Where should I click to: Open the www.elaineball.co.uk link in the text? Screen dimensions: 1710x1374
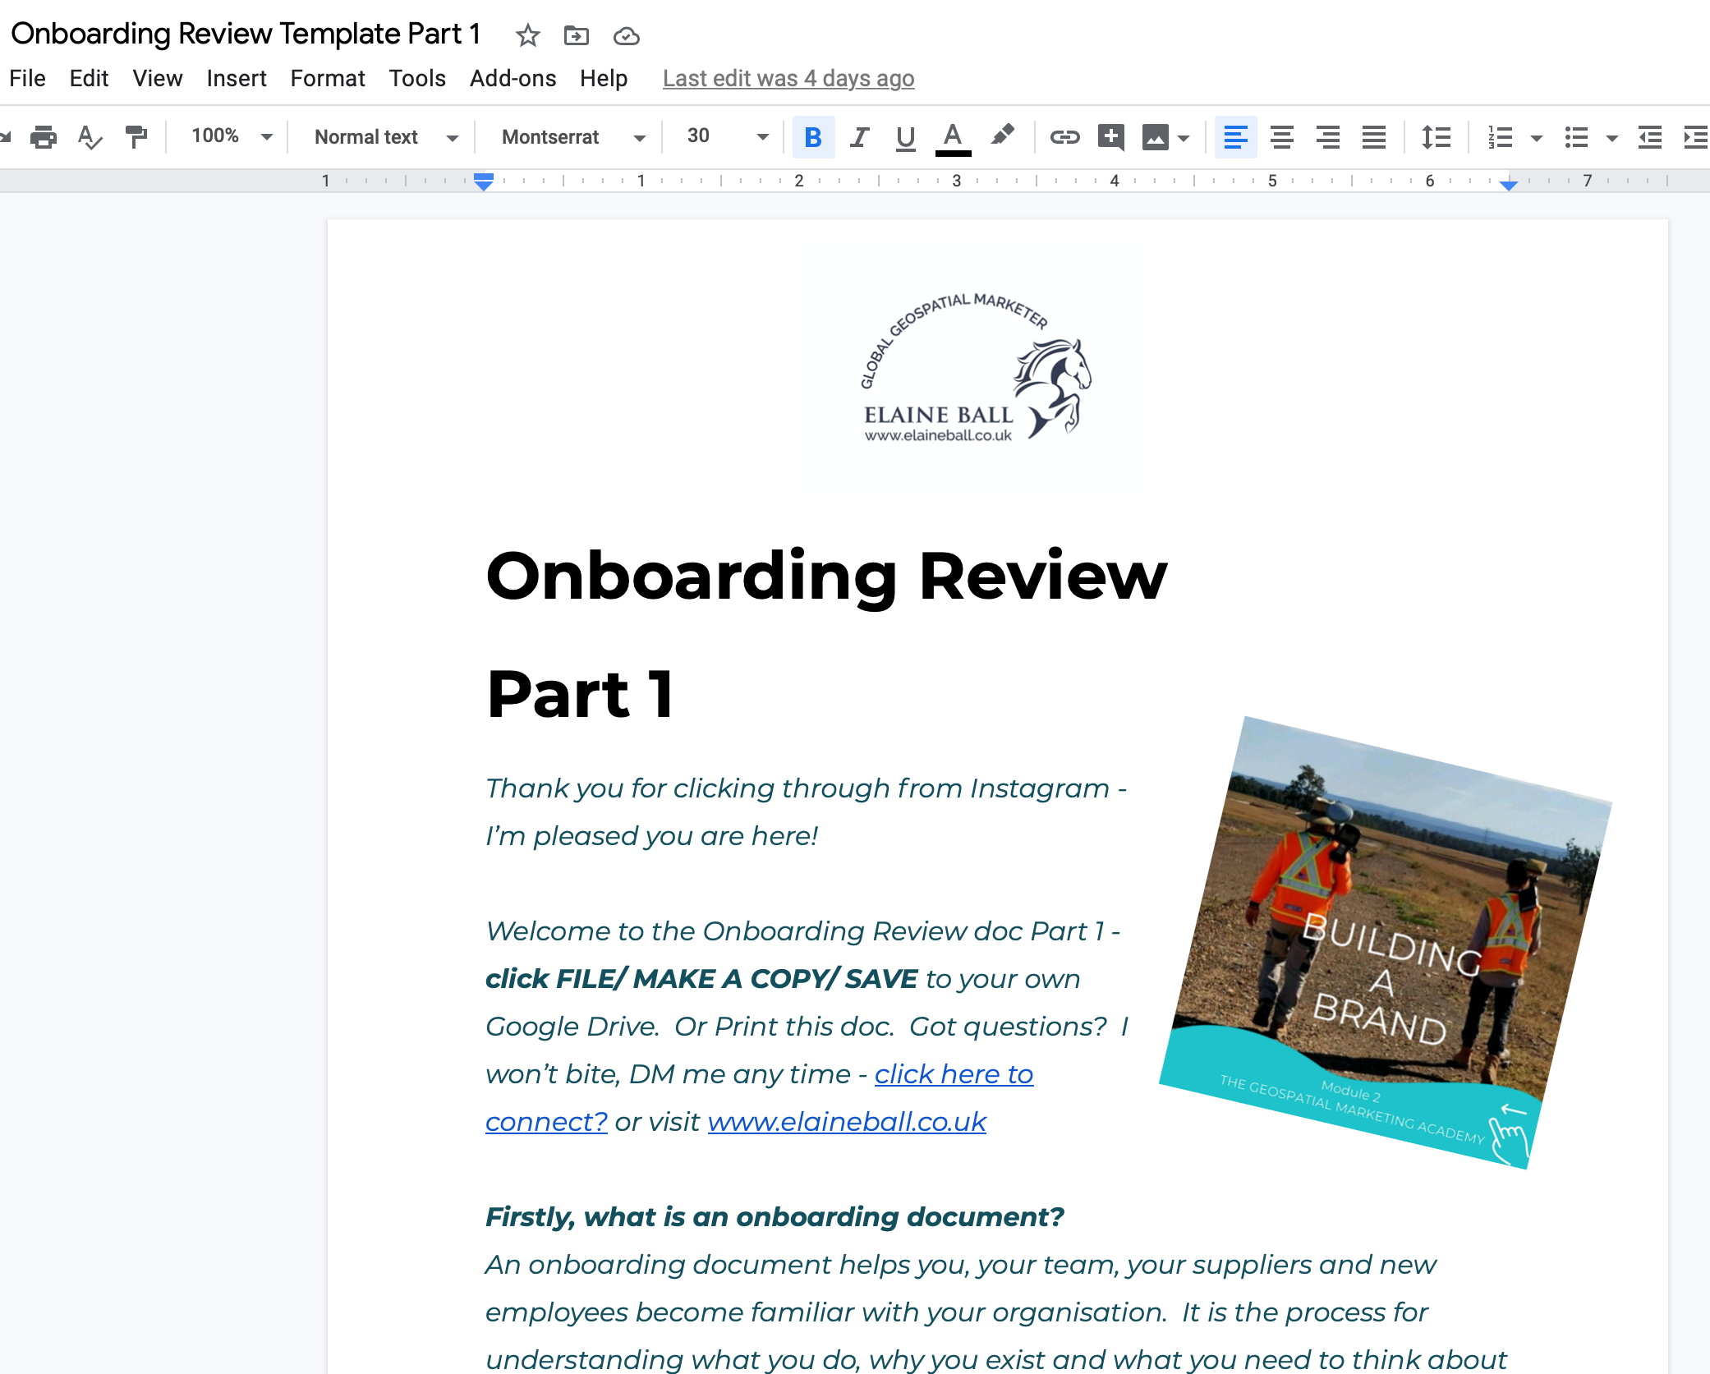tap(847, 1122)
